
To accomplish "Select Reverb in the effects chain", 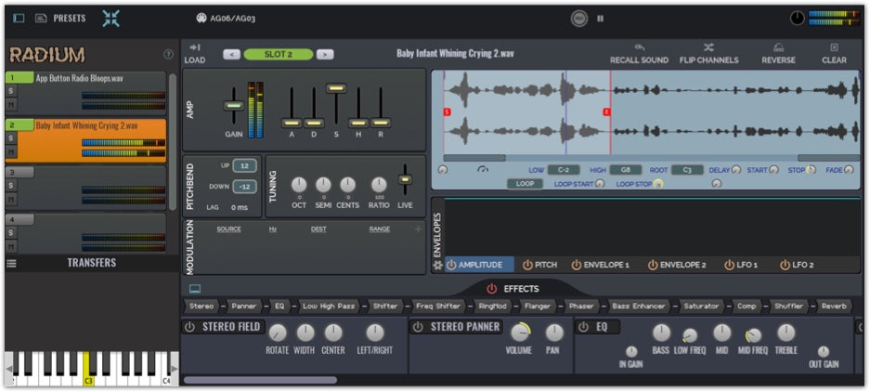I will tap(834, 306).
